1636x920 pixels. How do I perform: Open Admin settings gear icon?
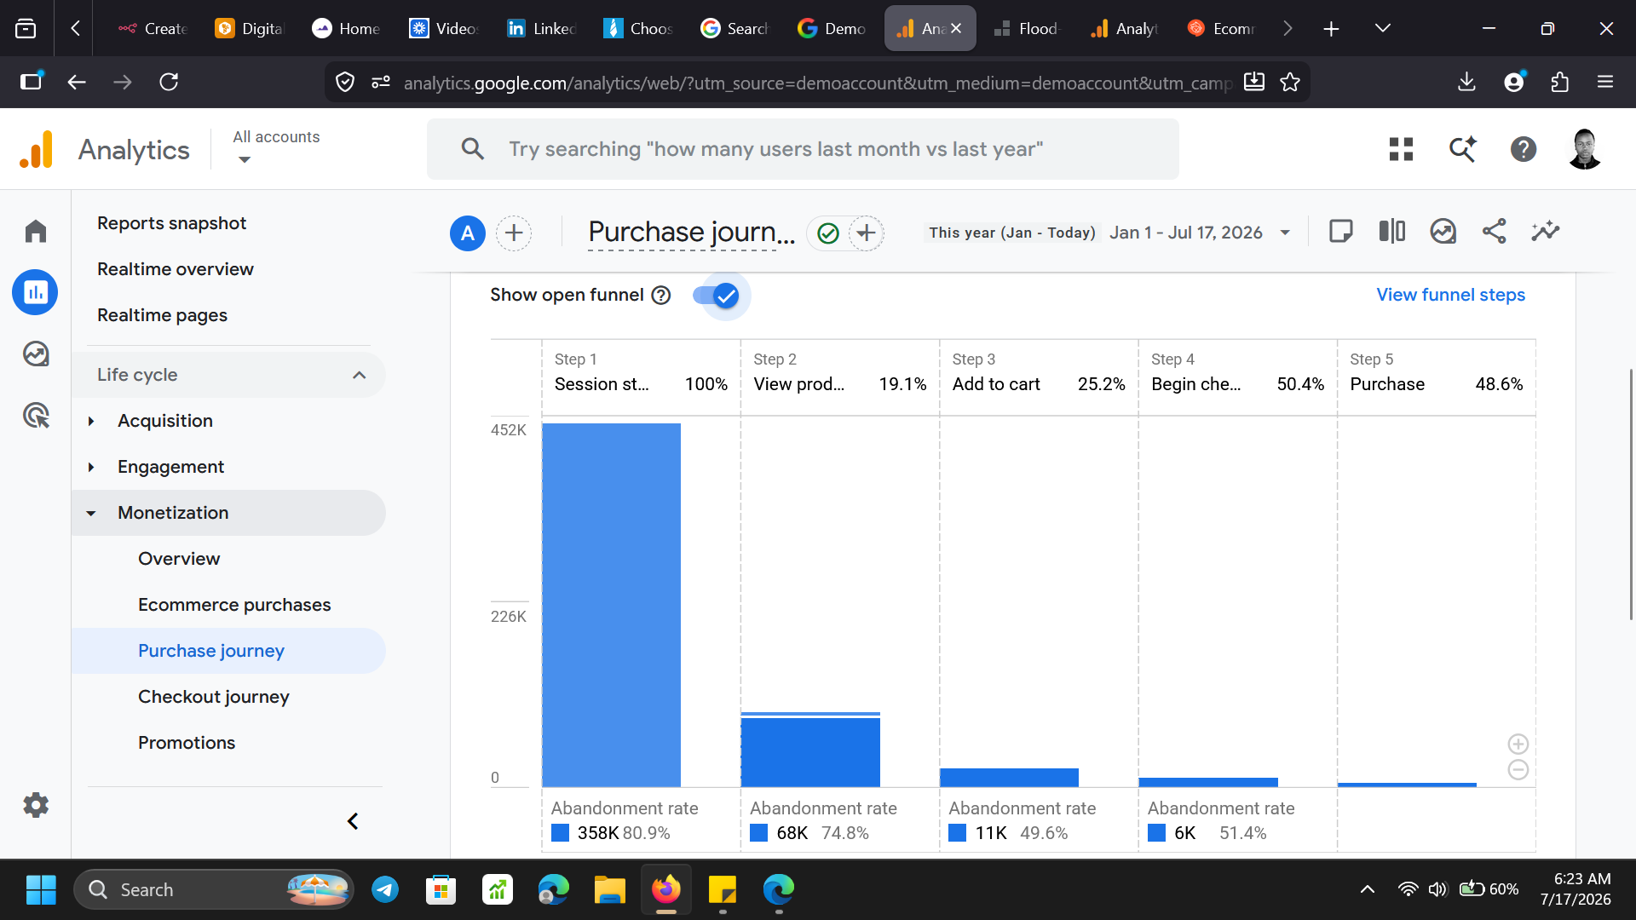[36, 805]
